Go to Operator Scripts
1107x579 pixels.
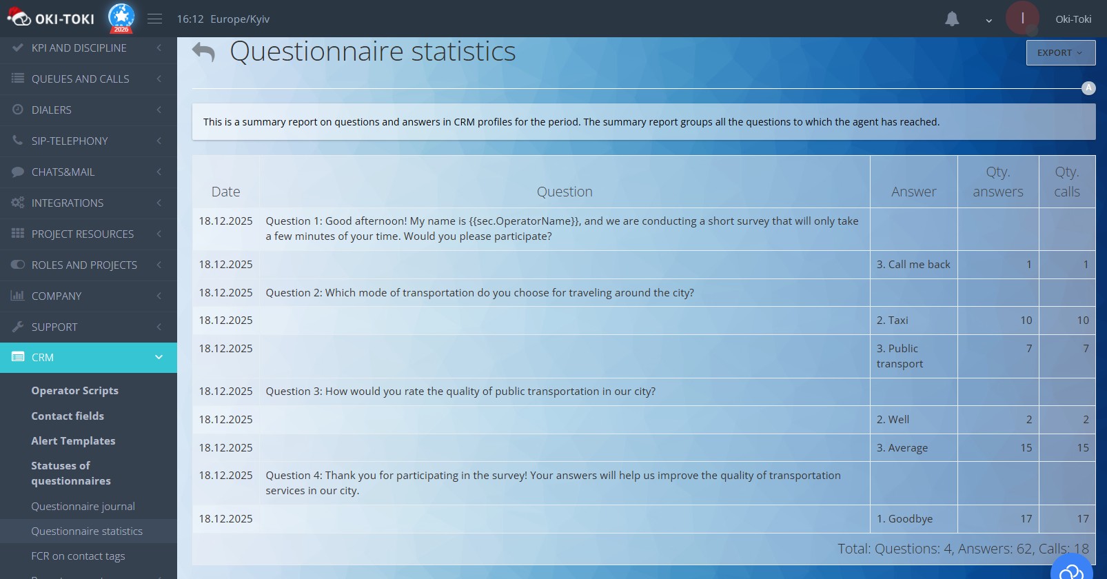click(74, 391)
